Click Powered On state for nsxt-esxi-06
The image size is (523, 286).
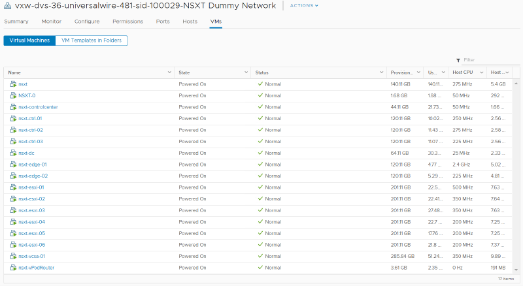(x=192, y=245)
